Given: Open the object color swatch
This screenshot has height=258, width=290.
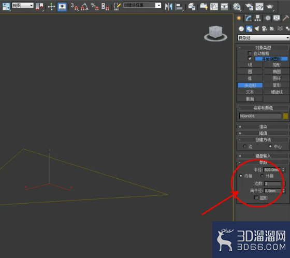Looking at the screenshot, I should coord(285,116).
